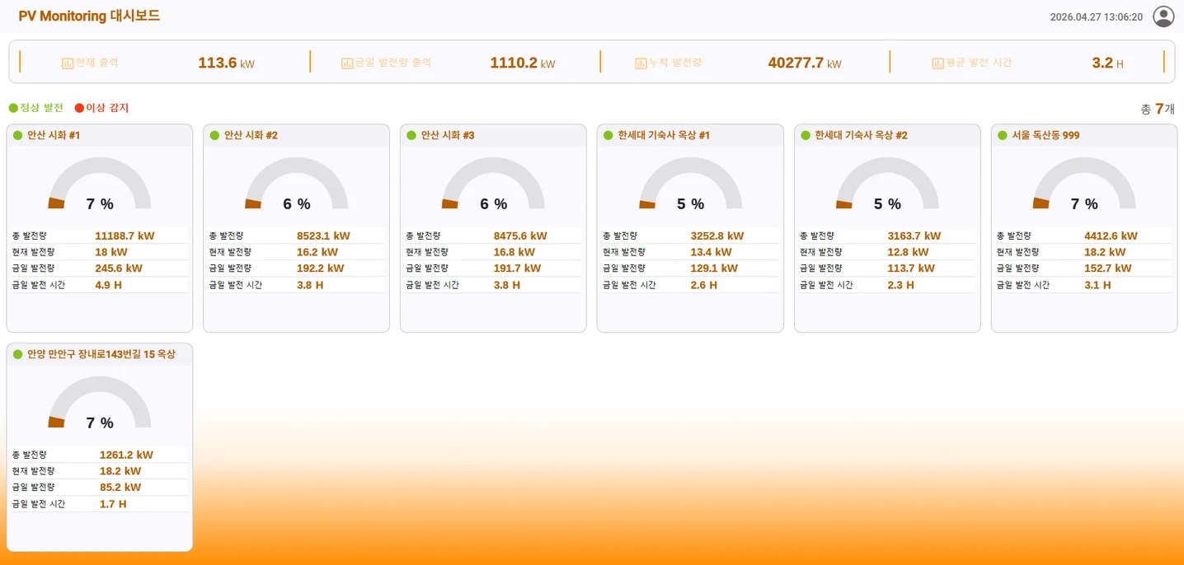Click the 누적 발전량 chart icon

[x=641, y=63]
